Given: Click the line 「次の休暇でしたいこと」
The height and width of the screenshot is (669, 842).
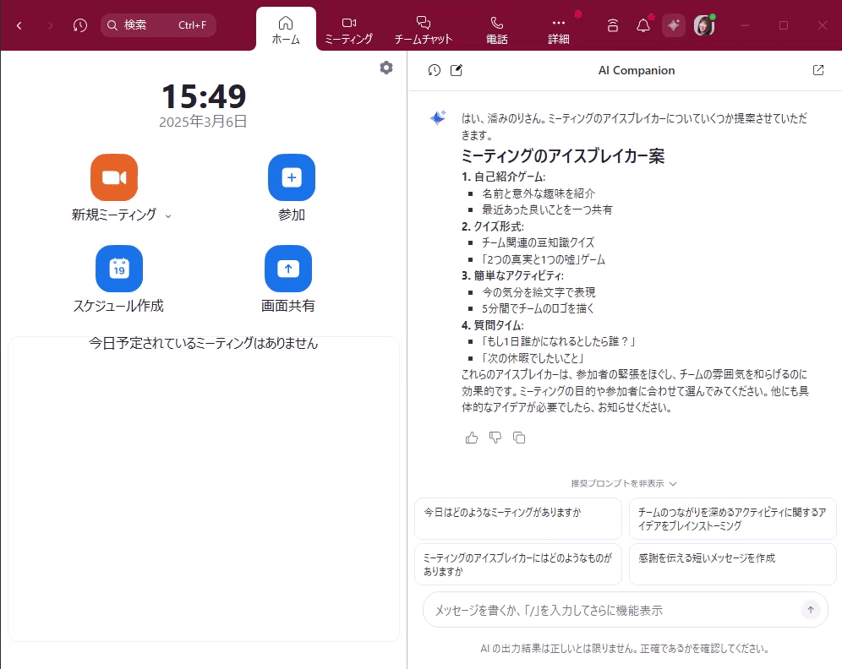Looking at the screenshot, I should [533, 358].
